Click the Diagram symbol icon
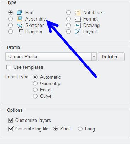 (19, 32)
